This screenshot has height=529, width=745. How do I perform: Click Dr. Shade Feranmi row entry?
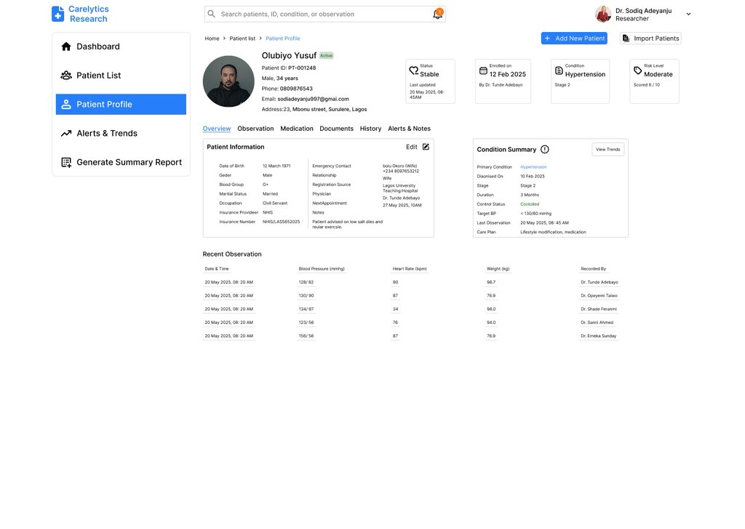599,309
